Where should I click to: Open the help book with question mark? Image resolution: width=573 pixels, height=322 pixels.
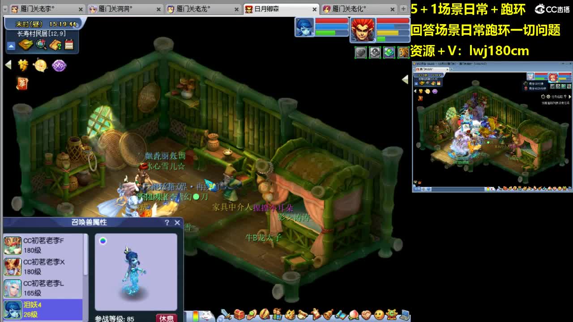click(56, 45)
